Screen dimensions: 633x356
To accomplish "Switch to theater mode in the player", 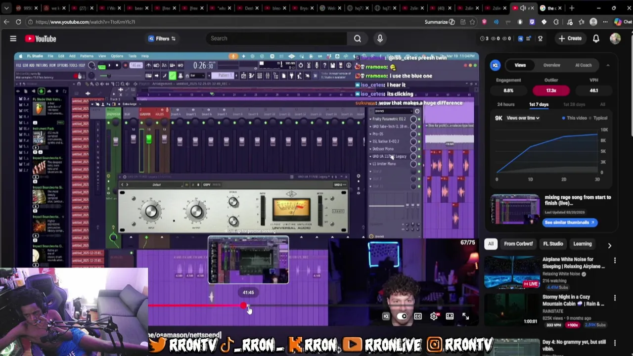I will [450, 316].
